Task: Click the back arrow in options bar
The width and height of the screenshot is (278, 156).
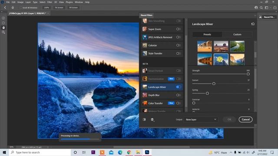Action: (x=5, y=8)
